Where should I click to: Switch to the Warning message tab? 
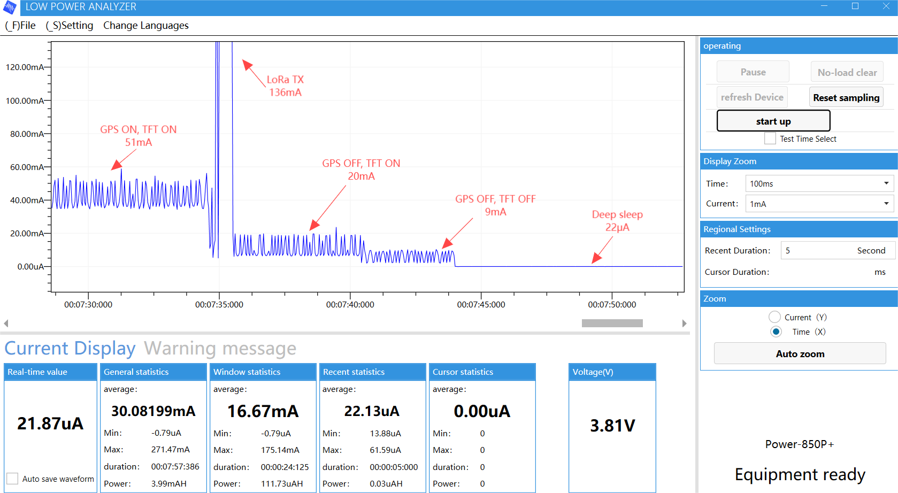tap(220, 348)
